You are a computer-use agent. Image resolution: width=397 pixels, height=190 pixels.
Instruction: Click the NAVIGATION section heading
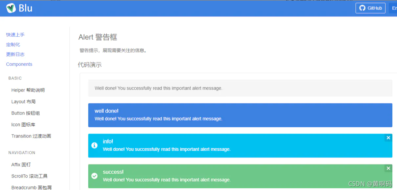(22, 153)
